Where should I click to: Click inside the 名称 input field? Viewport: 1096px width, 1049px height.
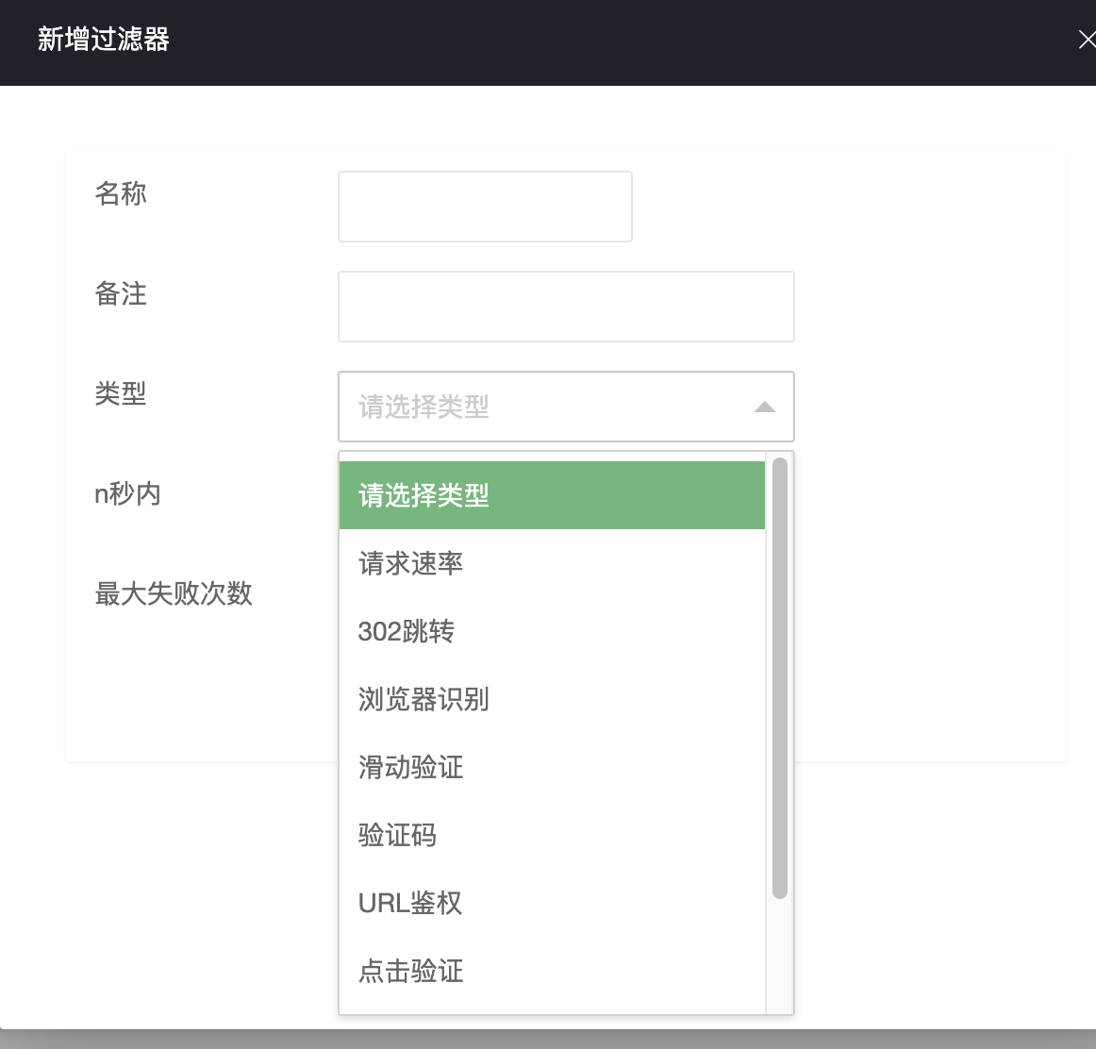(x=485, y=206)
